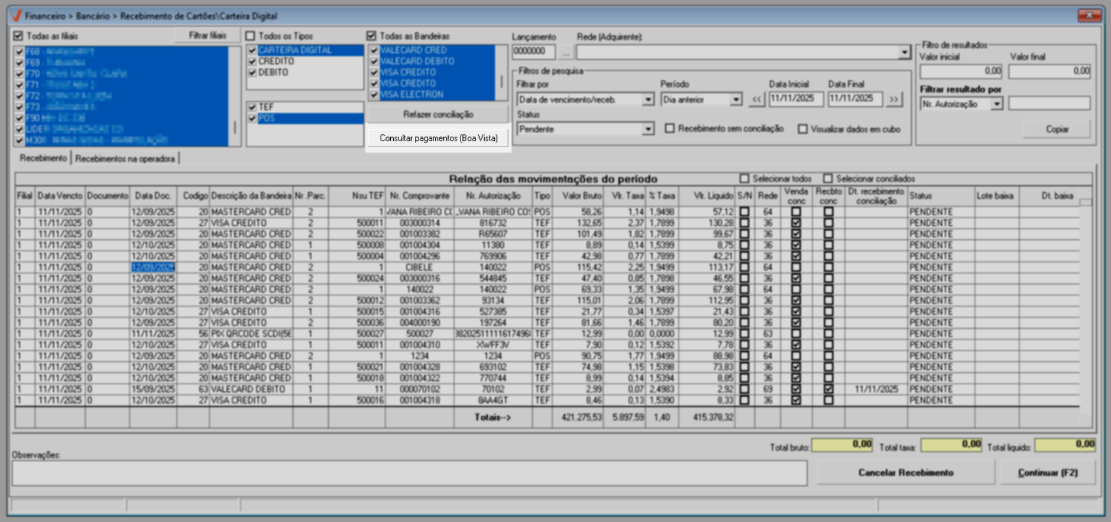Check Recebimento sem conciliação option
The height and width of the screenshot is (522, 1111).
[x=670, y=128]
